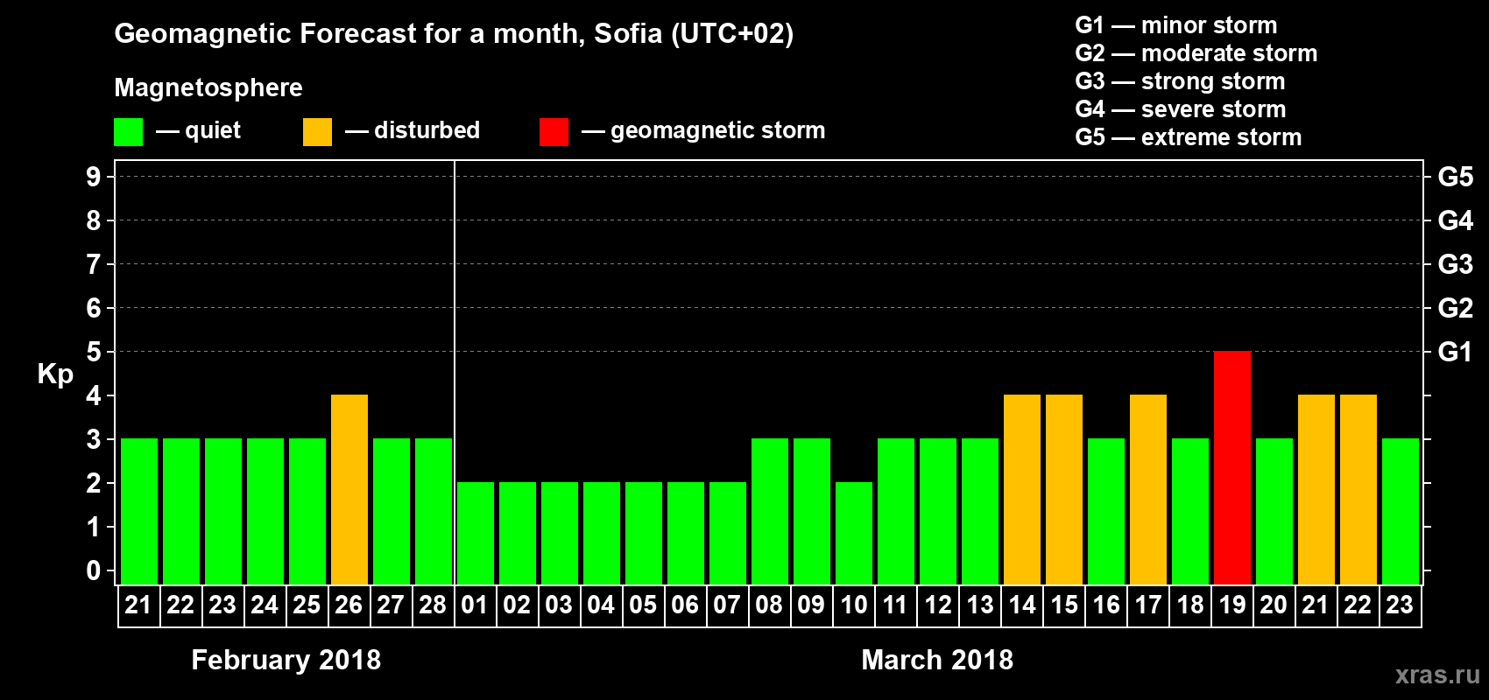The height and width of the screenshot is (700, 1489).
Task: Select the orange bar for March 22
Action: point(1358,489)
